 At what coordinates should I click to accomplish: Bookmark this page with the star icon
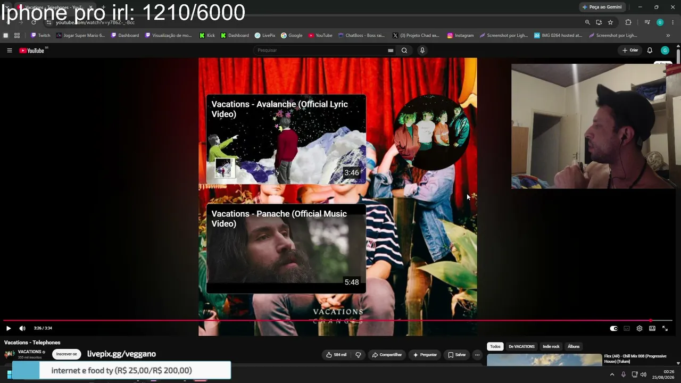(x=610, y=22)
